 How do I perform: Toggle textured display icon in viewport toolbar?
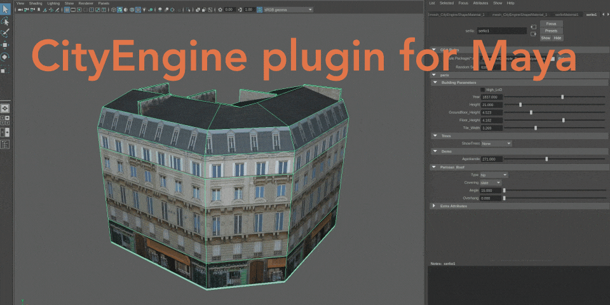tap(138, 10)
